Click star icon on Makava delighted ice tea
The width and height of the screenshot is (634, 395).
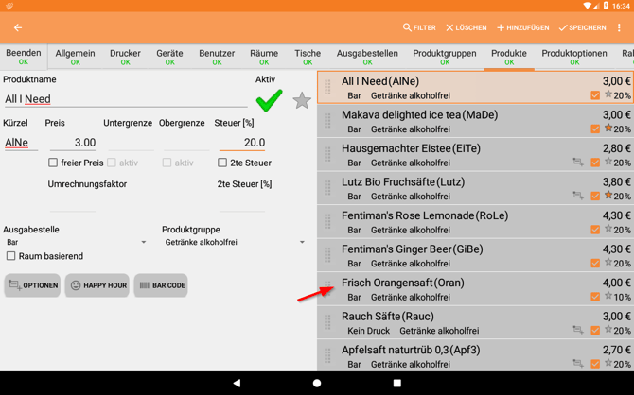point(608,129)
